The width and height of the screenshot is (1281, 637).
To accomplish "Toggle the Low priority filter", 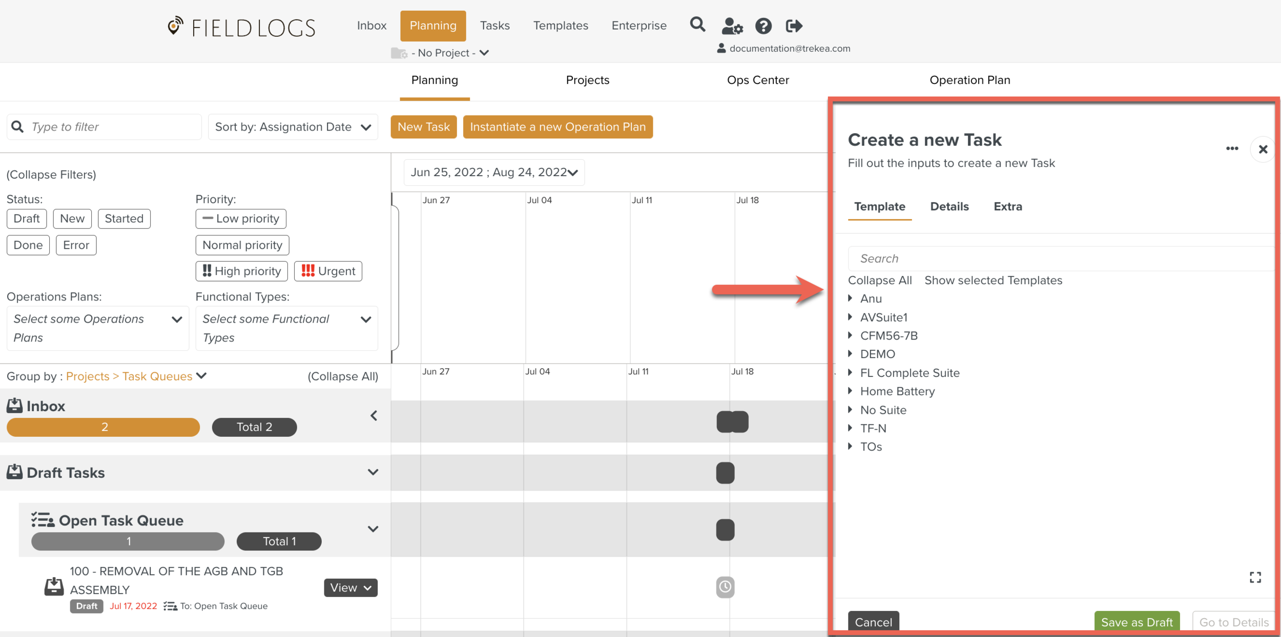I will (241, 219).
